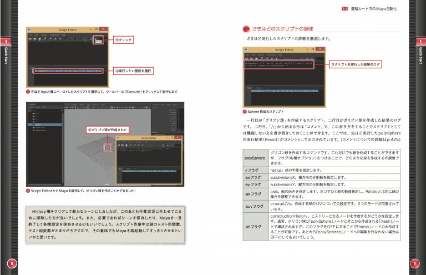This screenshot has height=275, width=426.
Task: Maximize the top-left Script Editor window
Action: (97, 29)
